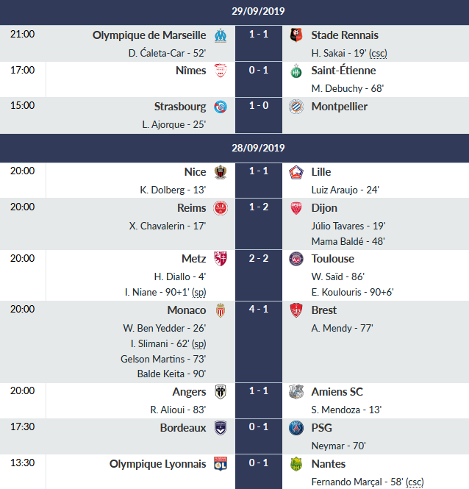Select the Reims 1 - 2 Dijon score
This screenshot has height=489, width=469.
tap(258, 207)
